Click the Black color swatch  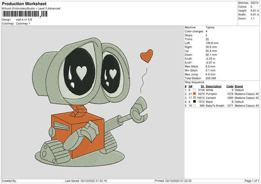(194, 102)
